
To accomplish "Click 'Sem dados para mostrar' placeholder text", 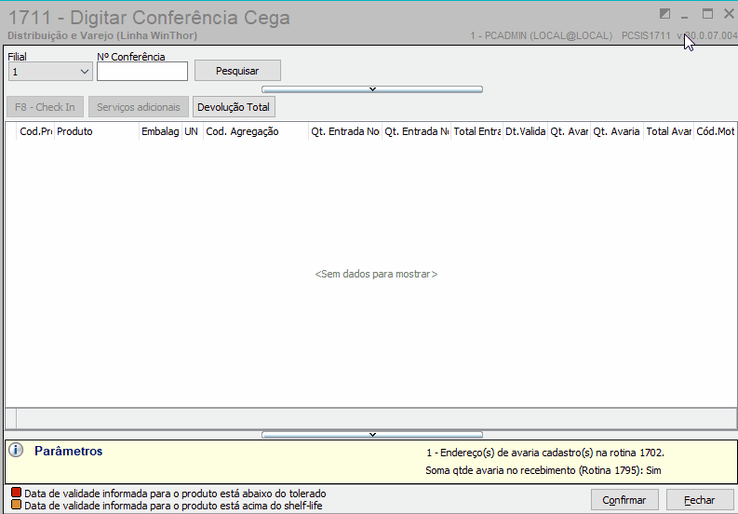I will pos(376,274).
